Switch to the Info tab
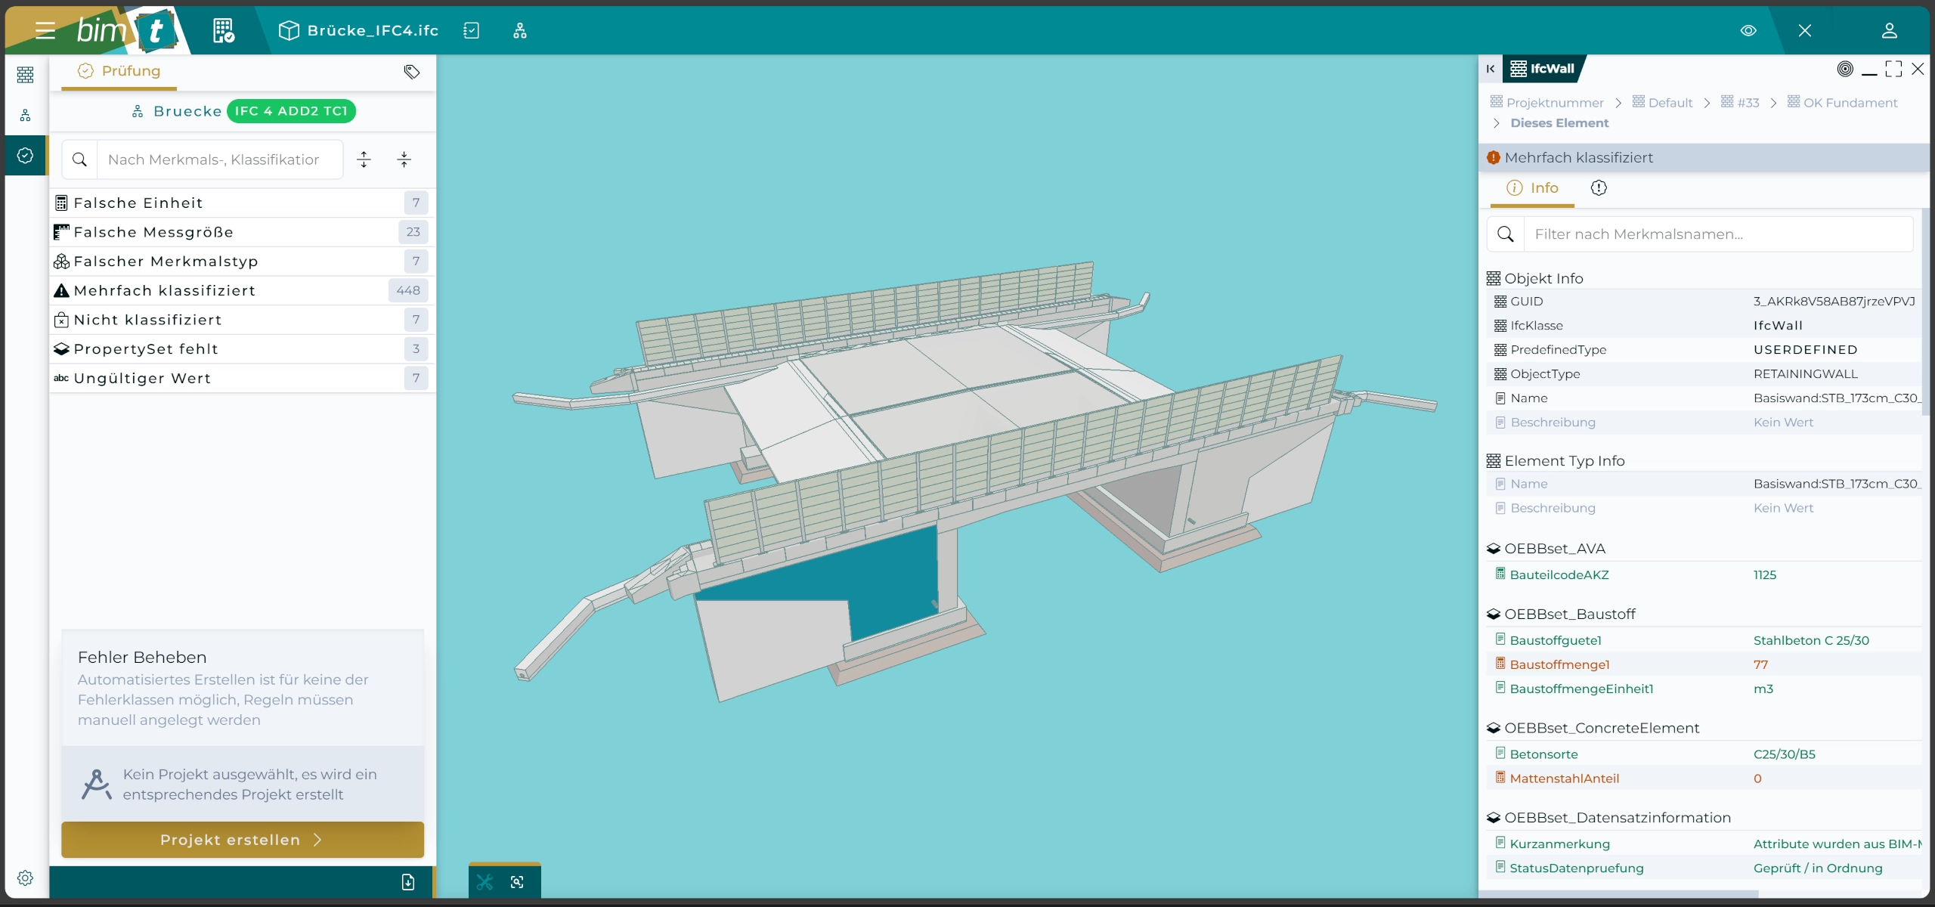The image size is (1935, 907). click(x=1532, y=188)
